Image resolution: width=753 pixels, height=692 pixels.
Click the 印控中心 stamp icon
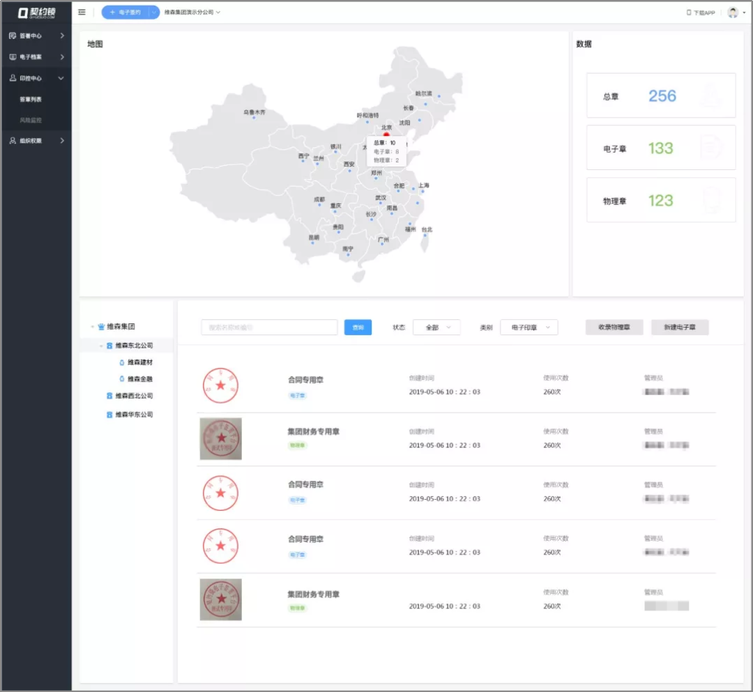(13, 78)
